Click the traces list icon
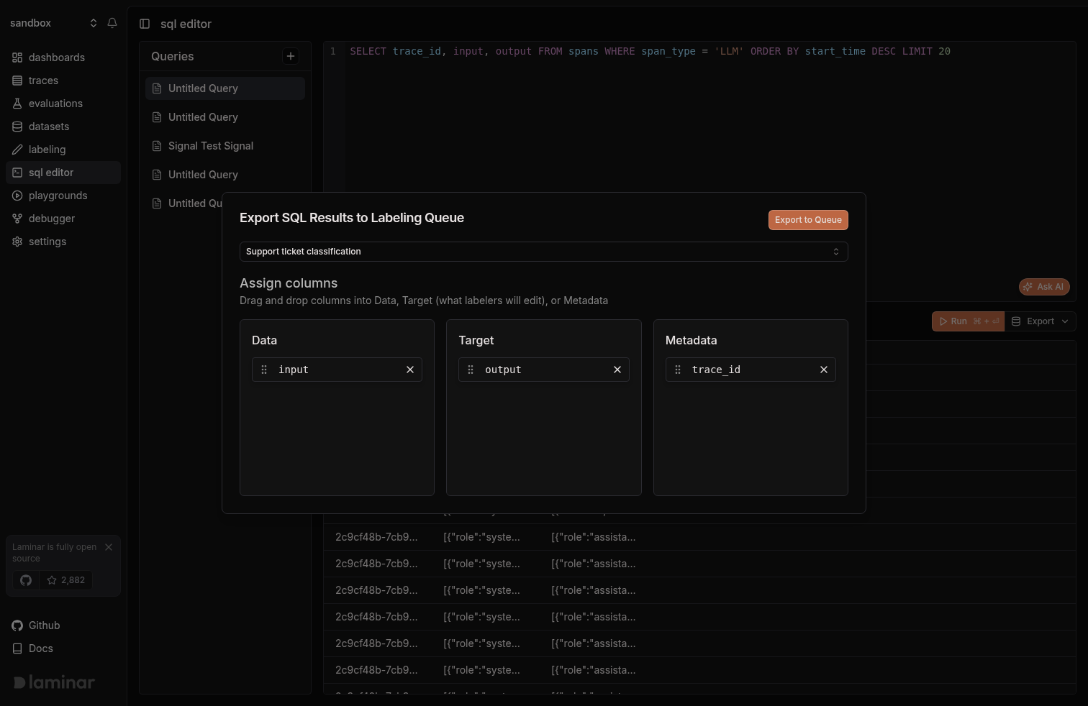The height and width of the screenshot is (706, 1088). tap(17, 81)
